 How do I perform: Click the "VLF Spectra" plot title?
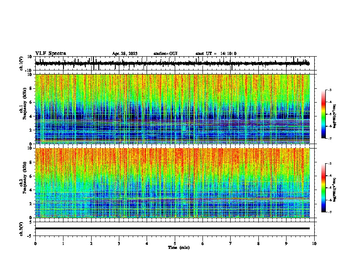51,54
